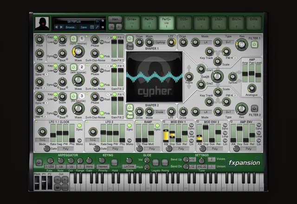The height and width of the screenshot is (204, 297).
Task: Toggle oscillator 1 Key LED
Action: (x=55, y=37)
